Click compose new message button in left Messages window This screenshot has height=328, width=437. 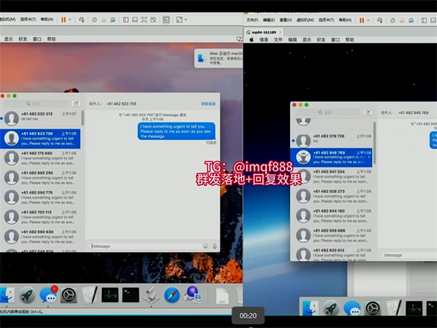[76, 104]
